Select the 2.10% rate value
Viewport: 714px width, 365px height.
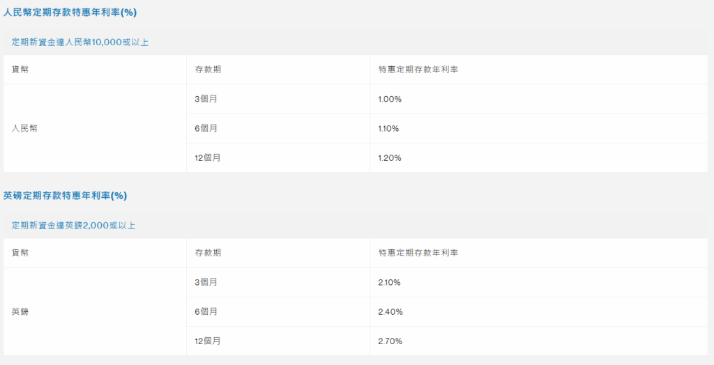coord(389,283)
